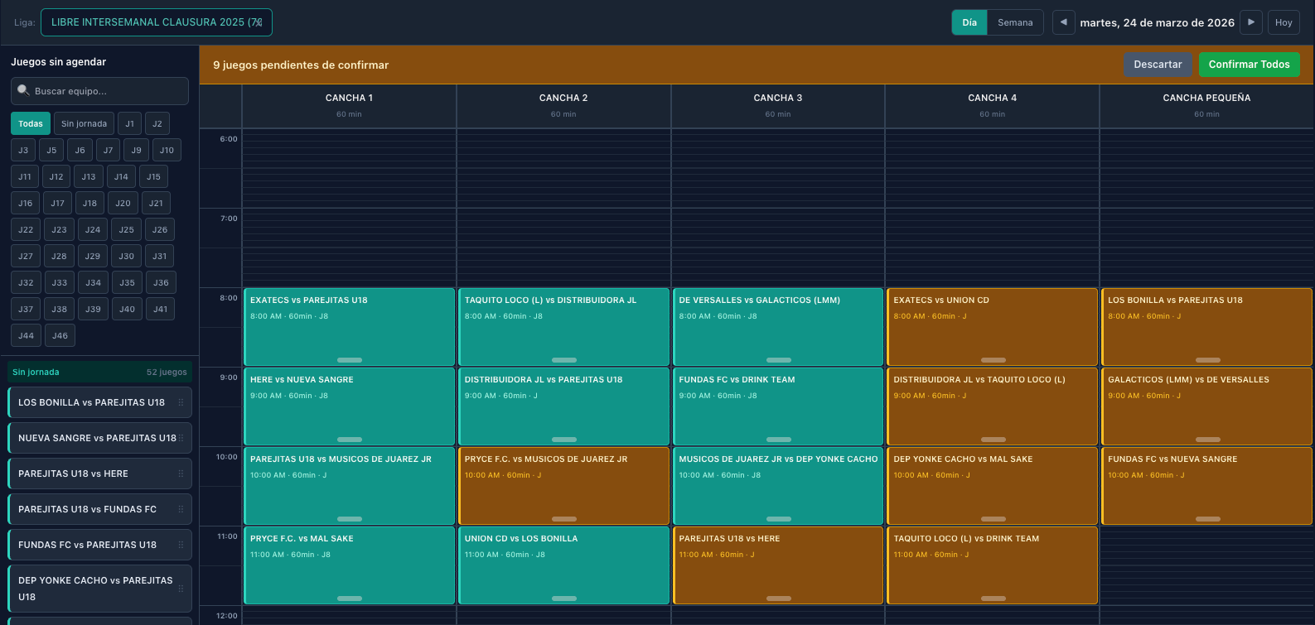Filter by jornada J46

click(x=60, y=335)
